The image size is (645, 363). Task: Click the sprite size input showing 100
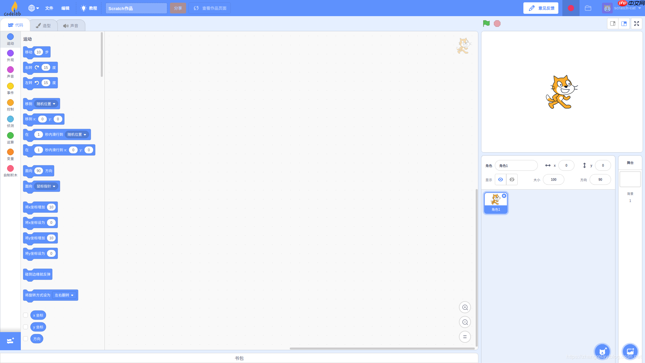553,179
